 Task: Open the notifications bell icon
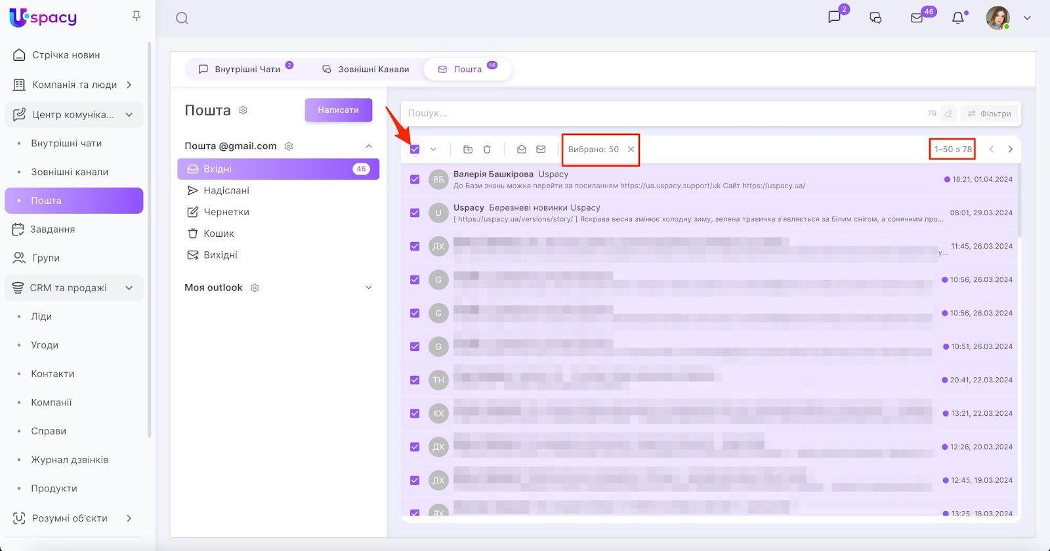(958, 18)
